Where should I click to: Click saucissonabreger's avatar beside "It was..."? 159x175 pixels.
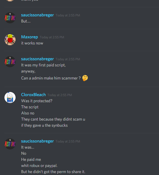pos(10,144)
